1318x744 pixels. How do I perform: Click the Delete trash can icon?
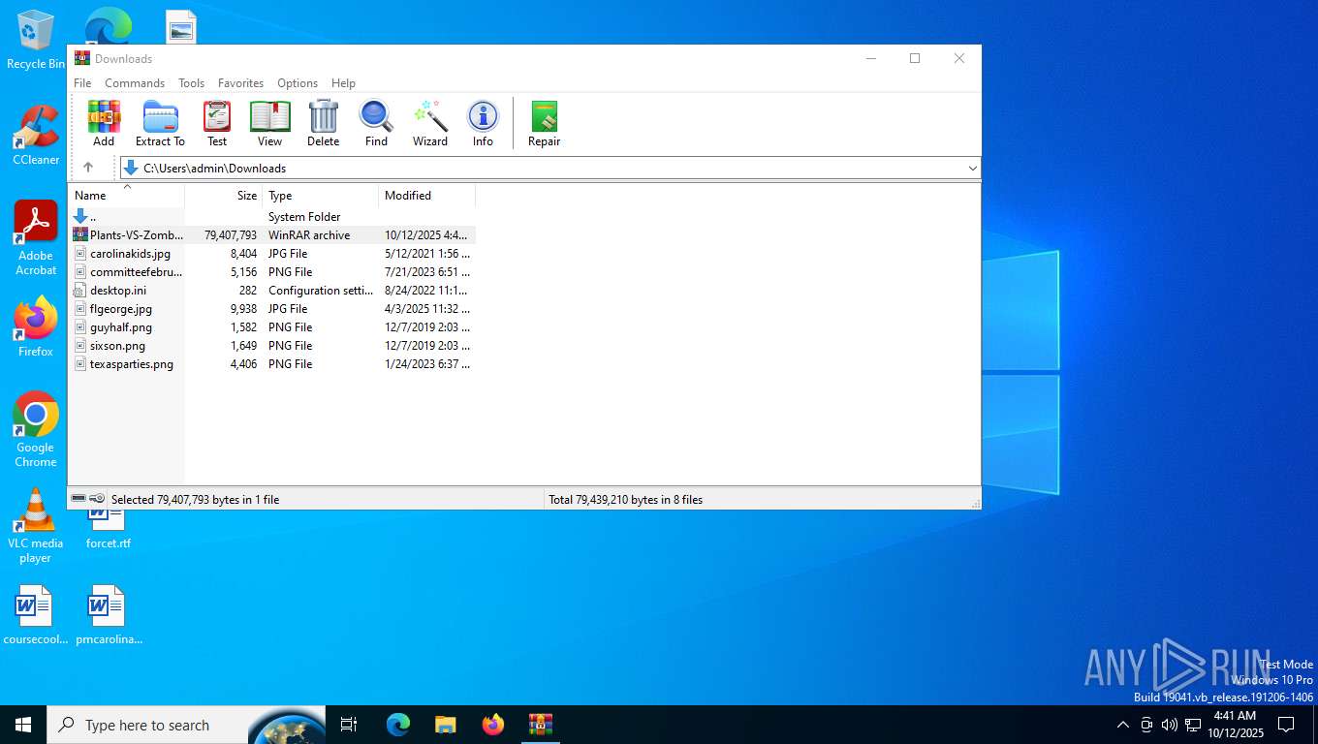pyautogui.click(x=323, y=123)
